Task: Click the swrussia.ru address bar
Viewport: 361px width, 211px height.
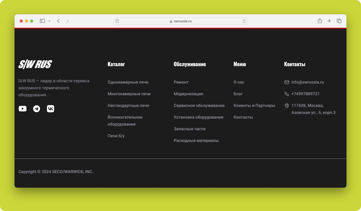Action: click(180, 21)
